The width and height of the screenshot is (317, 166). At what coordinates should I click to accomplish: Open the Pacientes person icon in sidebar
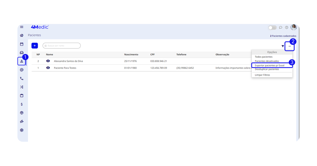tap(22, 61)
